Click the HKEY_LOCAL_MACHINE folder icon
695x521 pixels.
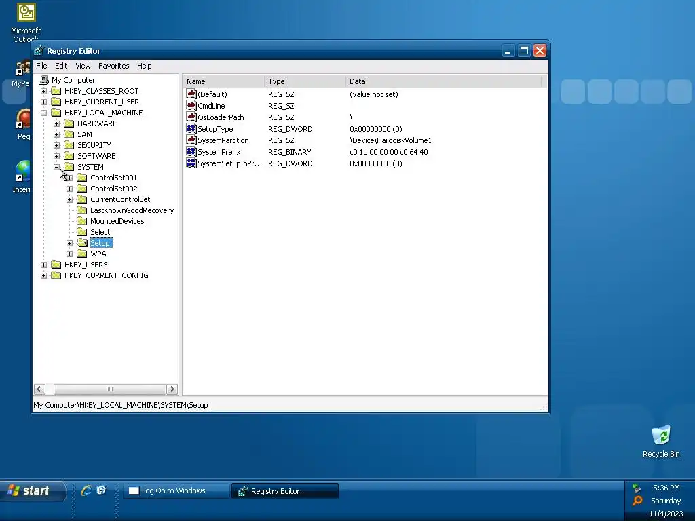56,113
